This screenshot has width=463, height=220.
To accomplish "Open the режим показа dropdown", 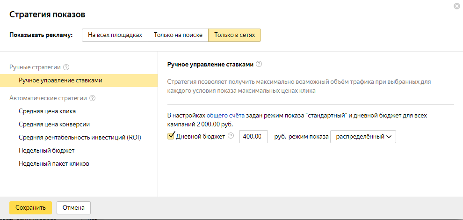I will pyautogui.click(x=363, y=137).
